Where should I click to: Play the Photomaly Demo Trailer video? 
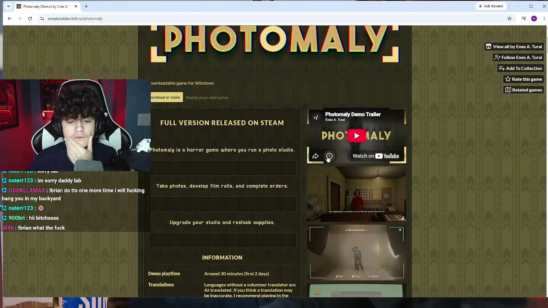click(x=357, y=136)
